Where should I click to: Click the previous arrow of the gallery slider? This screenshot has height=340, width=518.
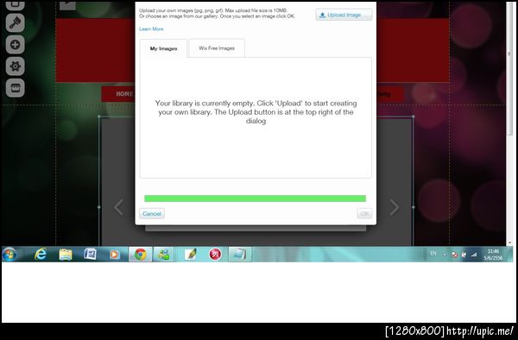pos(118,207)
